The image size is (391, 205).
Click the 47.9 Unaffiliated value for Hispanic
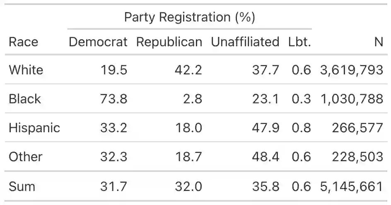265,128
